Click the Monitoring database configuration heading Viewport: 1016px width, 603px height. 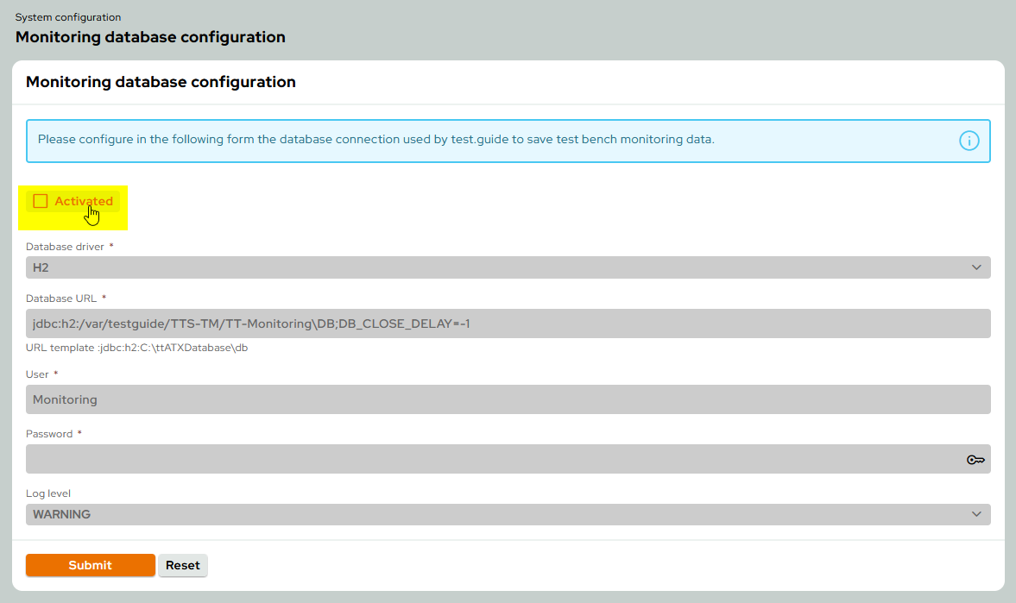[161, 81]
